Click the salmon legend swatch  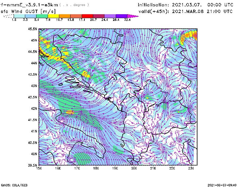(76, 16)
